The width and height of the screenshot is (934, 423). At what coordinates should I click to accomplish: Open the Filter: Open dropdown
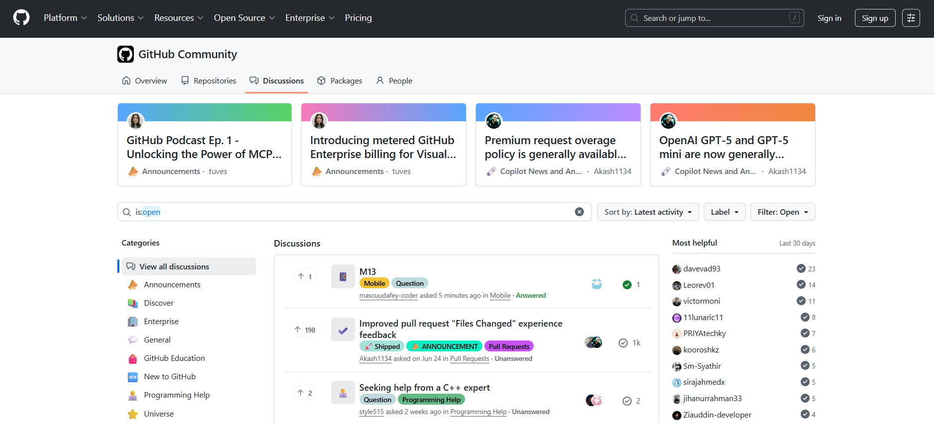pyautogui.click(x=783, y=212)
